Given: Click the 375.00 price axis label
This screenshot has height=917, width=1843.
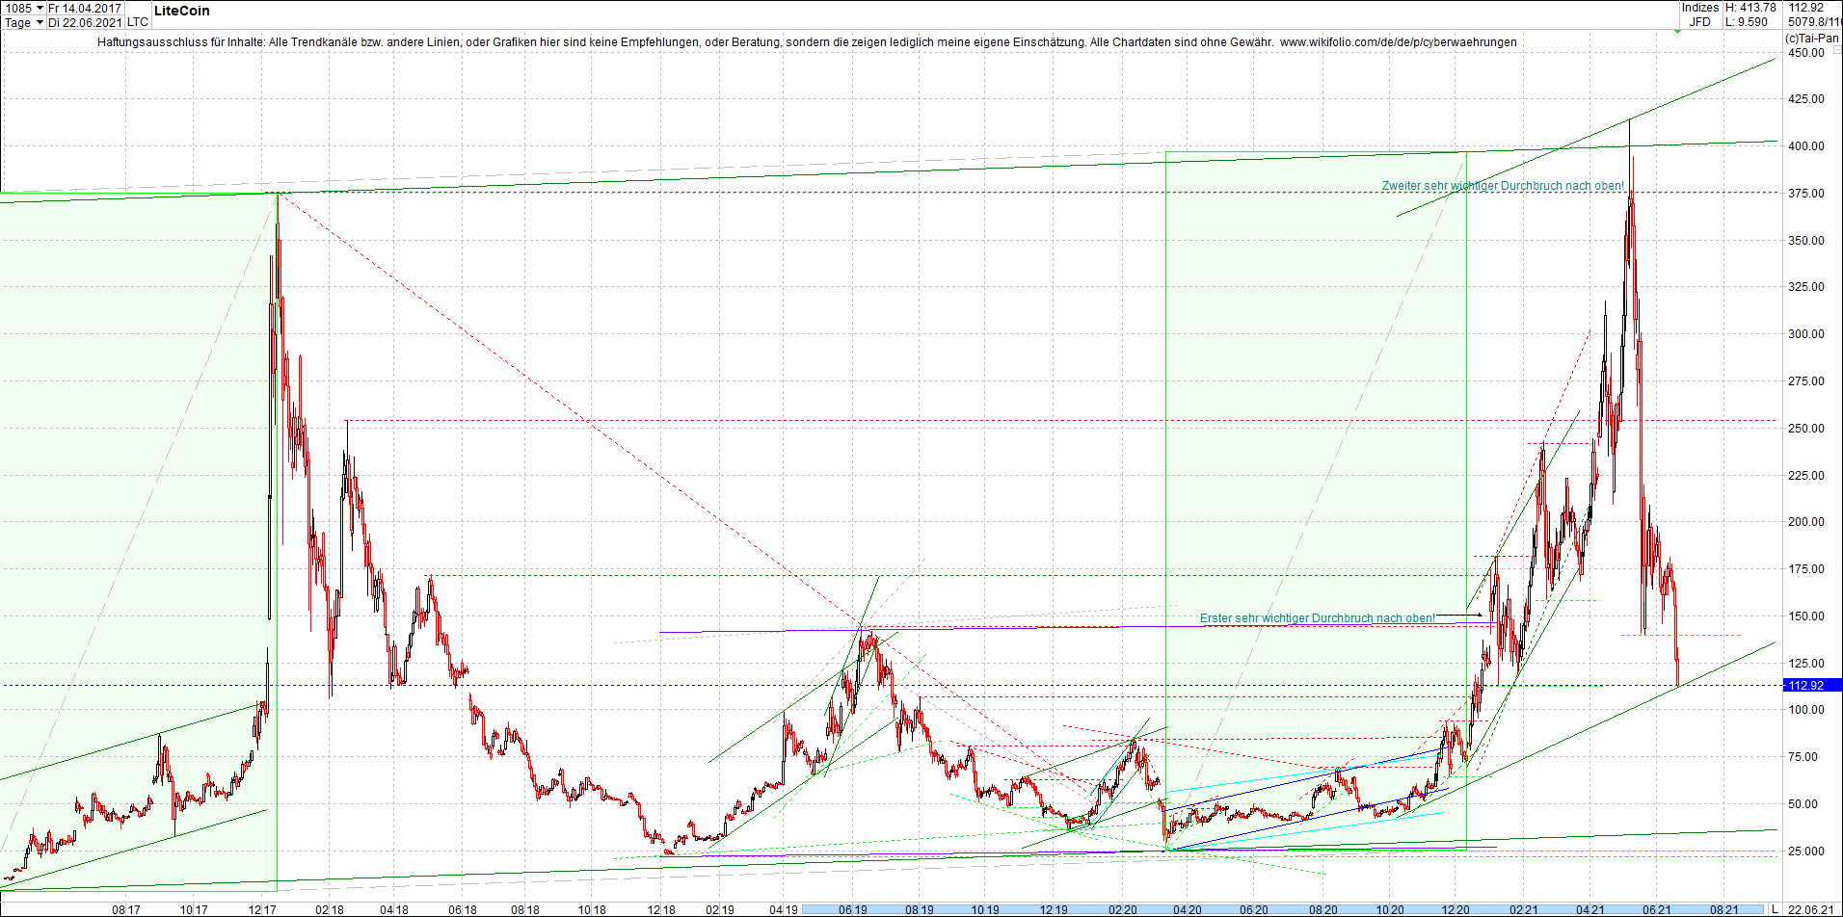Looking at the screenshot, I should [x=1806, y=194].
